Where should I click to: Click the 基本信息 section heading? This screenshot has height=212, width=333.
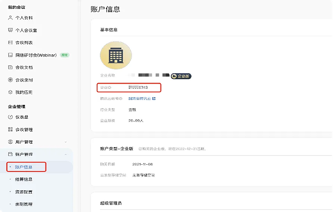click(109, 30)
